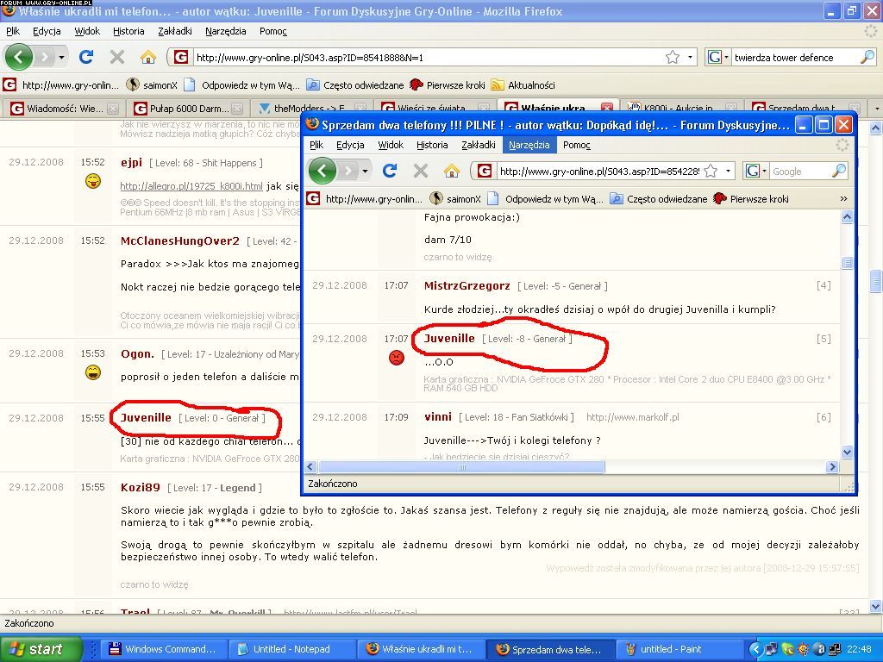883x662 pixels.
Task: Click scroll down arrow in front window
Action: coord(847,452)
